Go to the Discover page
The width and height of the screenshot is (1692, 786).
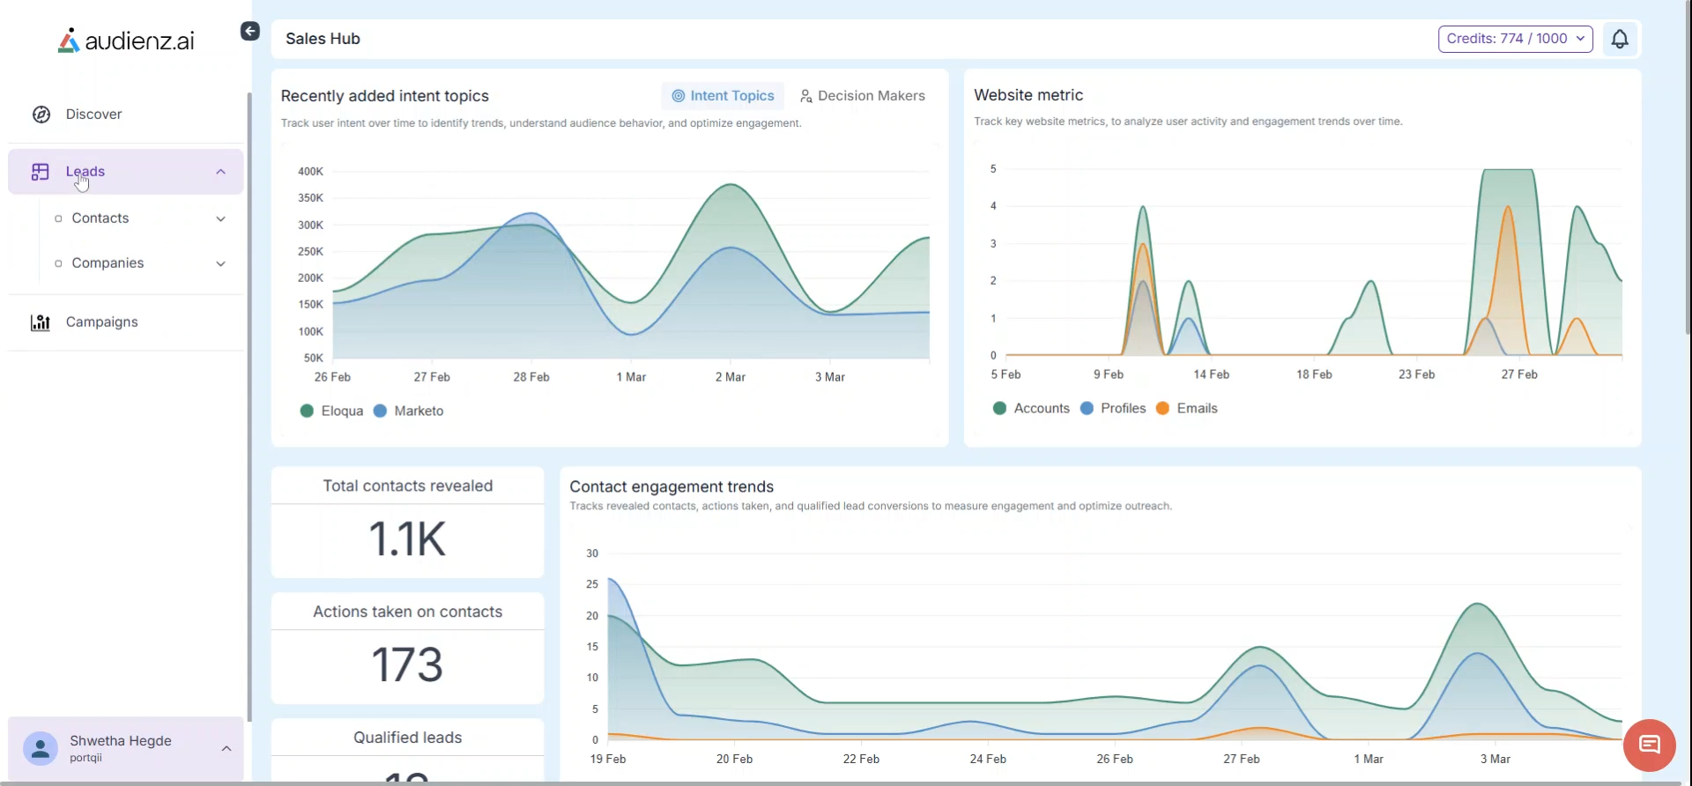coord(93,115)
